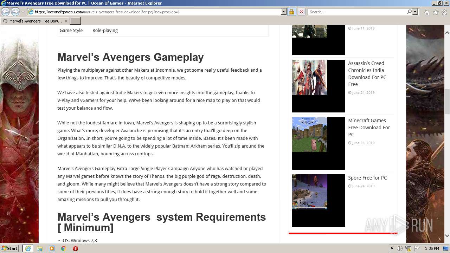Show hidden system tray icons arrow

tap(392, 248)
